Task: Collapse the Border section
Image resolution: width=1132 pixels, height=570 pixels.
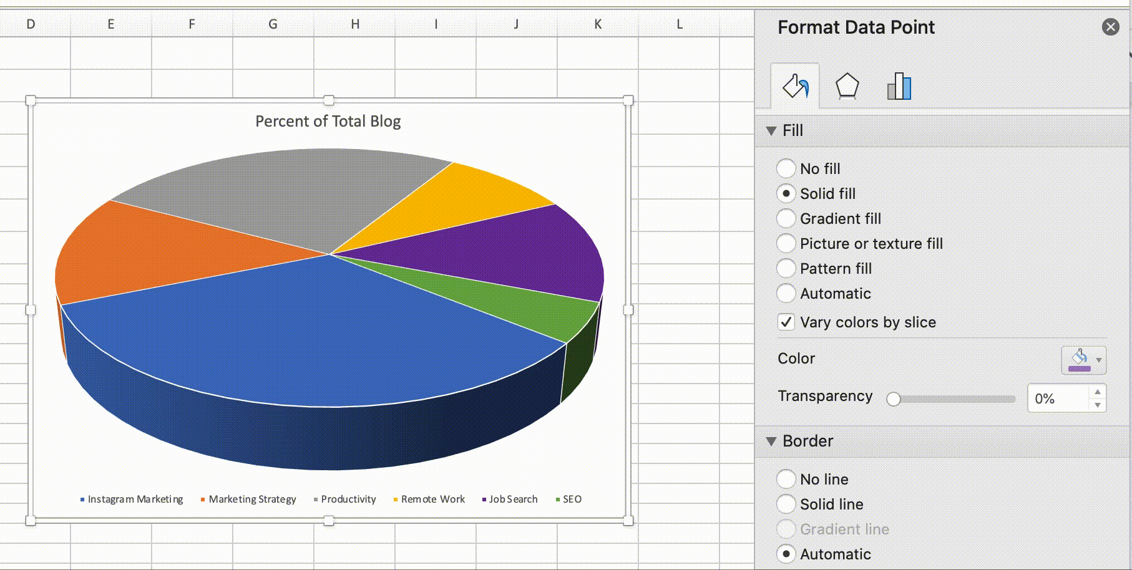Action: pos(772,441)
